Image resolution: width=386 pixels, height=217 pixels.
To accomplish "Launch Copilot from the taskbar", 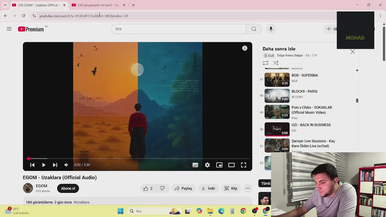I will click(x=199, y=211).
